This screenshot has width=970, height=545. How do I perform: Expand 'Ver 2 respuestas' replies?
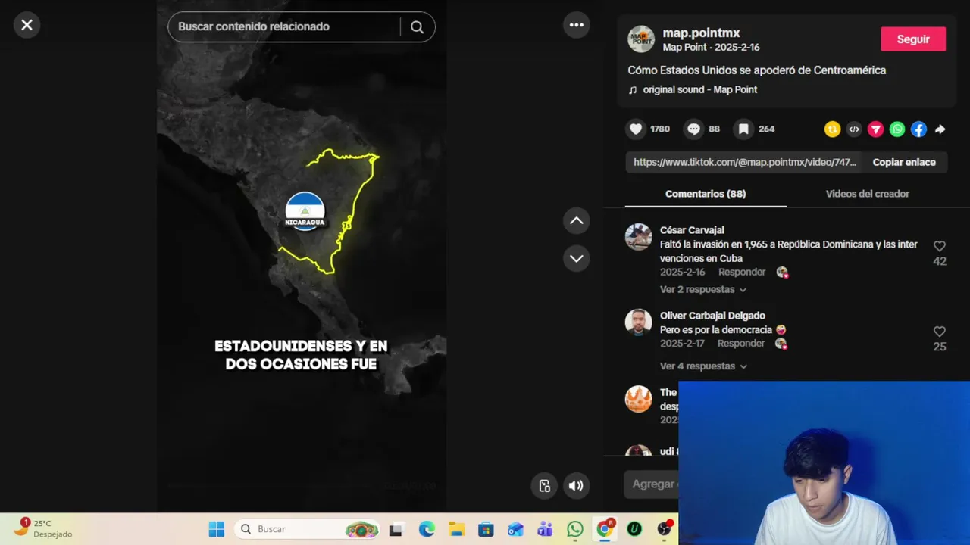click(x=702, y=290)
